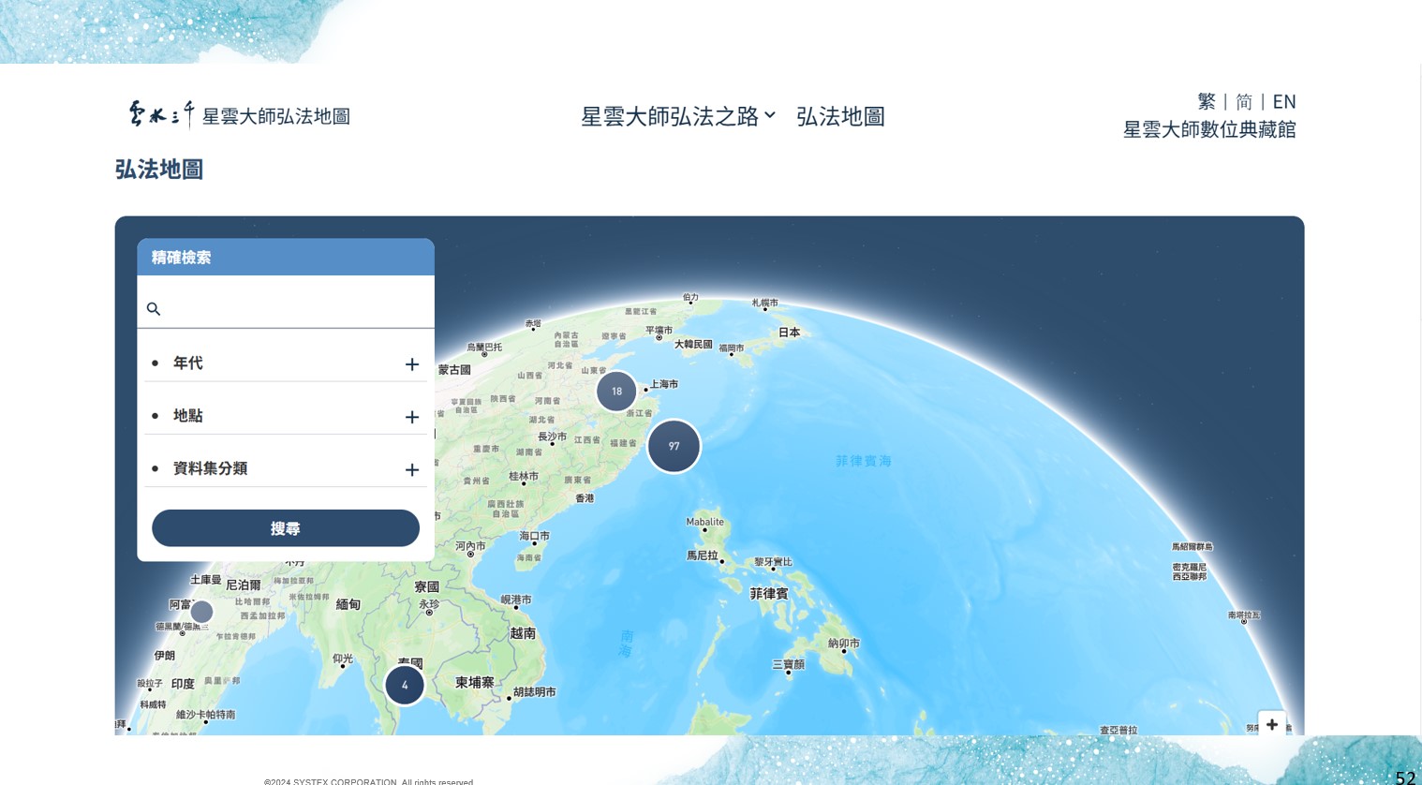Screen dimensions: 1422x785
Task: Open the 18 cluster marker near Shanghai
Action: coord(616,391)
